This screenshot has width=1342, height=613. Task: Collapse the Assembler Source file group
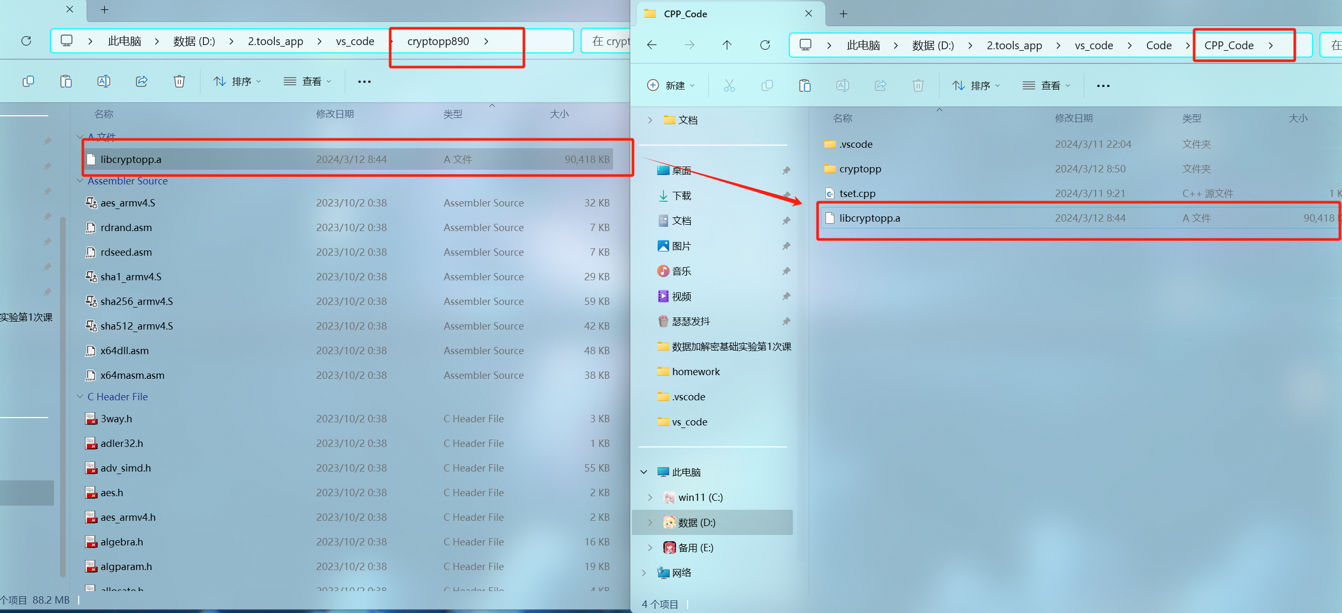point(80,181)
